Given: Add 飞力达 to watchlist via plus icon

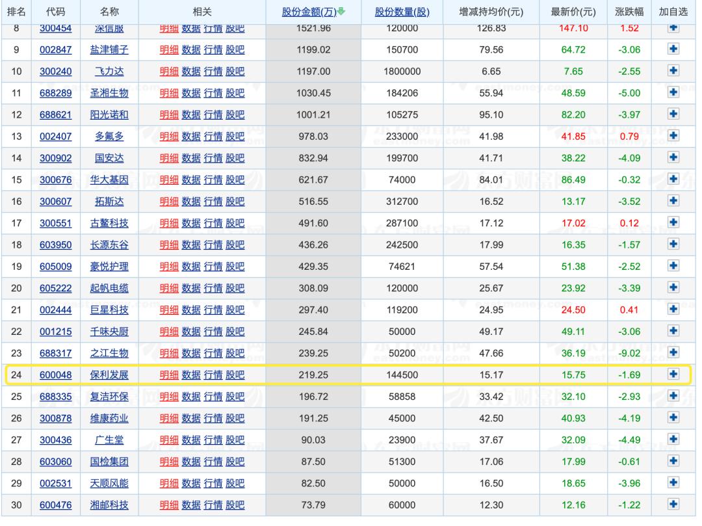Looking at the screenshot, I should [x=673, y=71].
